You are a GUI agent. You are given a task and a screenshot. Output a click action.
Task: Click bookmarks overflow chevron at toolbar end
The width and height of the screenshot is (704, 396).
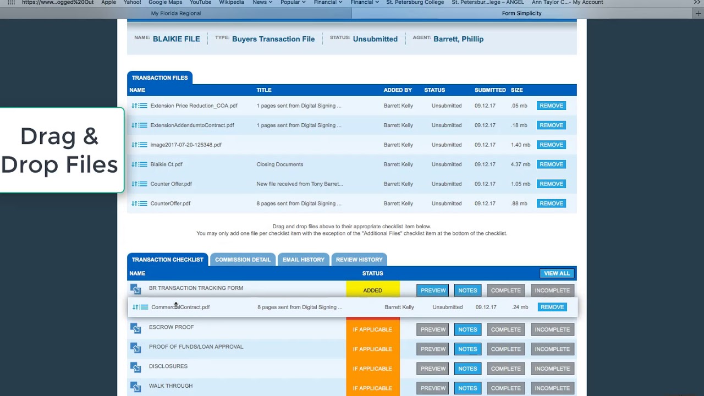tap(697, 3)
